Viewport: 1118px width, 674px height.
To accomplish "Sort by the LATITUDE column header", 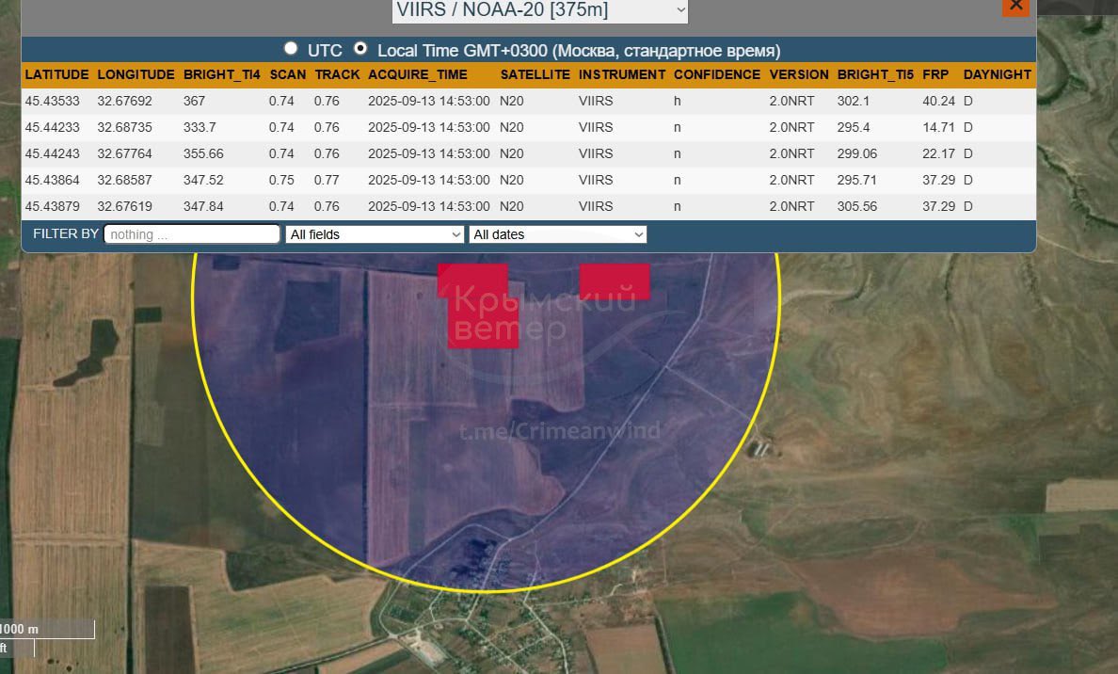I will [x=57, y=74].
